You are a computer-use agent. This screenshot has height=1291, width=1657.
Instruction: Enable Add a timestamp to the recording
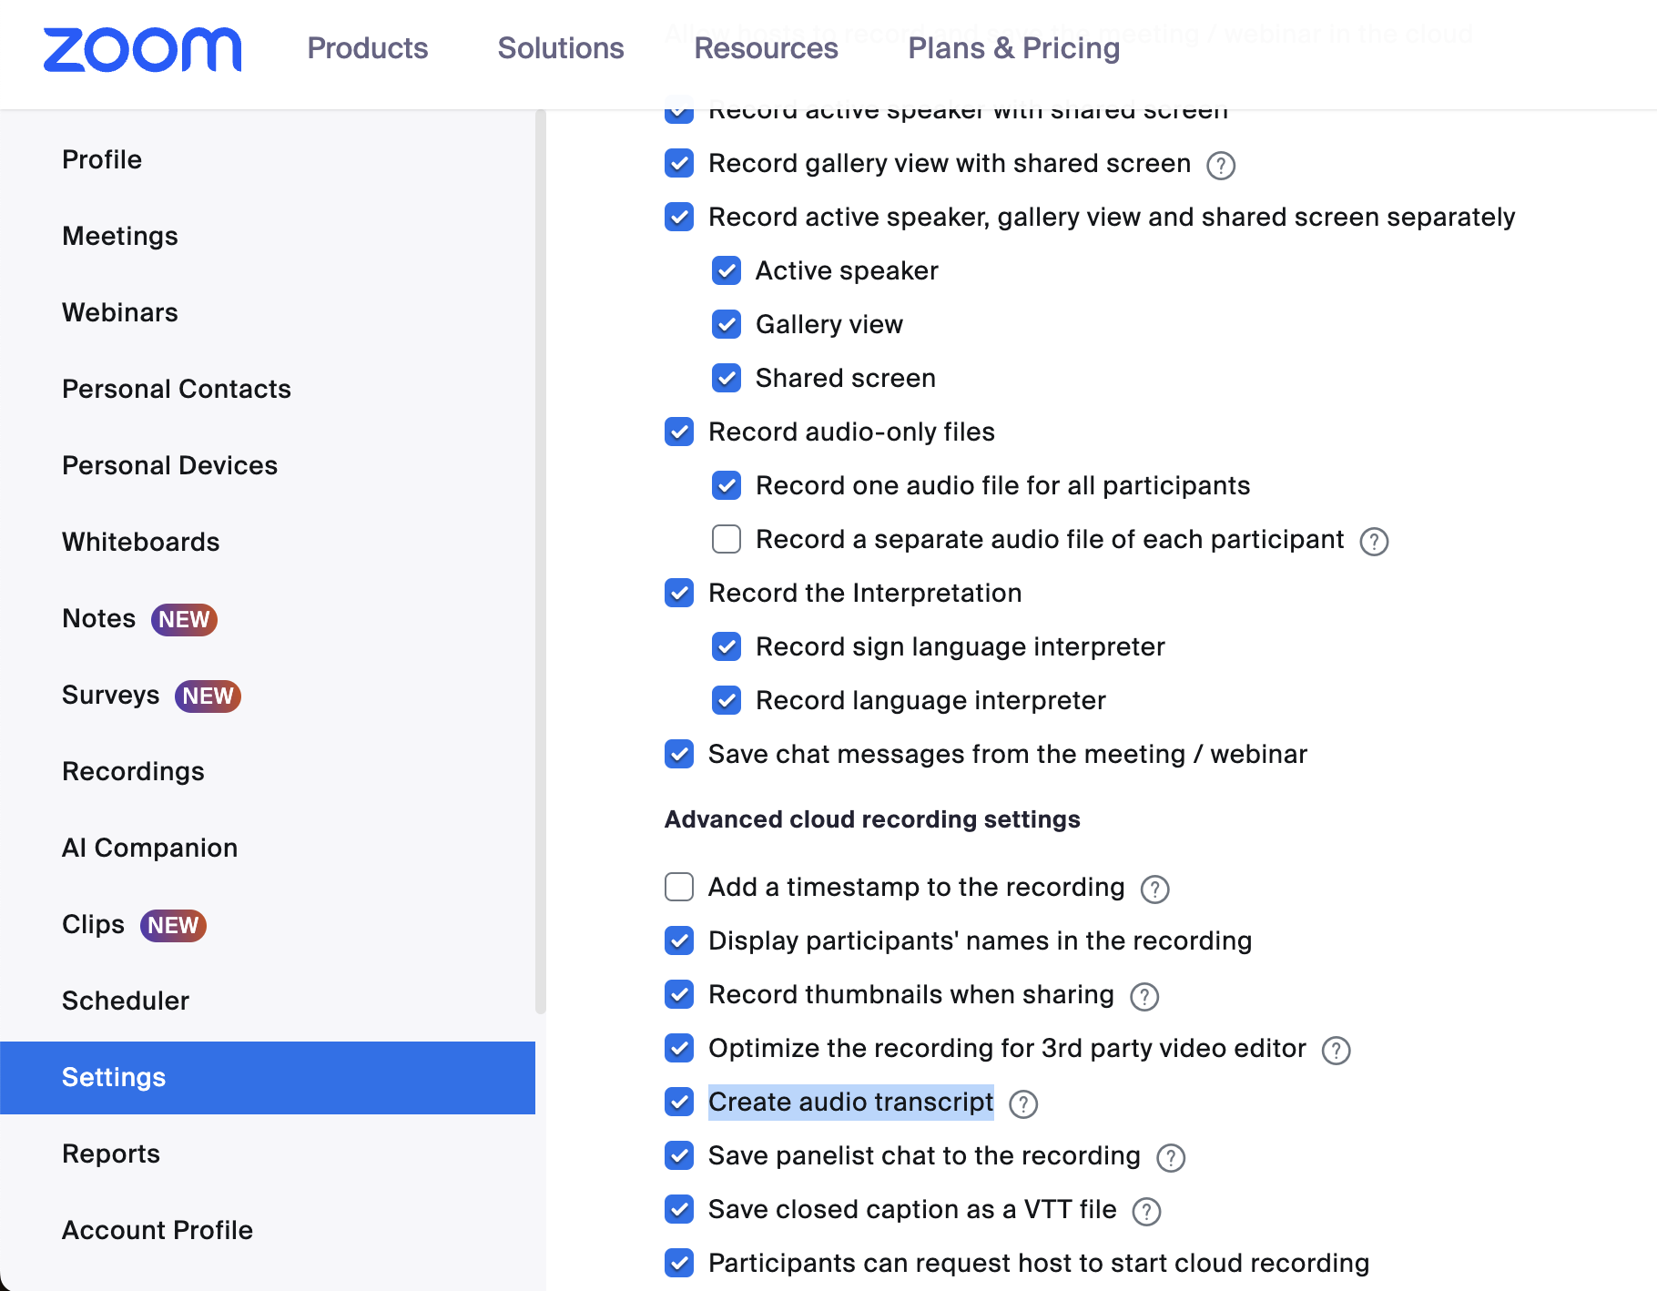(x=679, y=887)
